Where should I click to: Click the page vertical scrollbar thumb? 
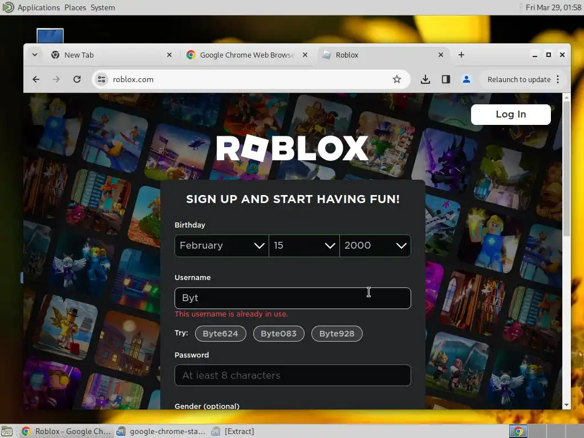point(566,169)
